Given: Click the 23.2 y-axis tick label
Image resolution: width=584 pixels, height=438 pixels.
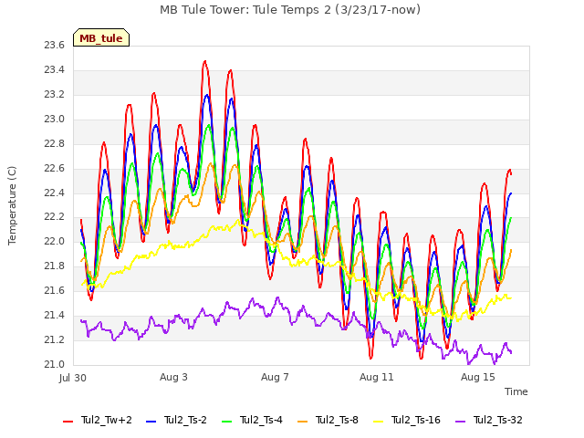Looking at the screenshot, I should click(x=55, y=94).
